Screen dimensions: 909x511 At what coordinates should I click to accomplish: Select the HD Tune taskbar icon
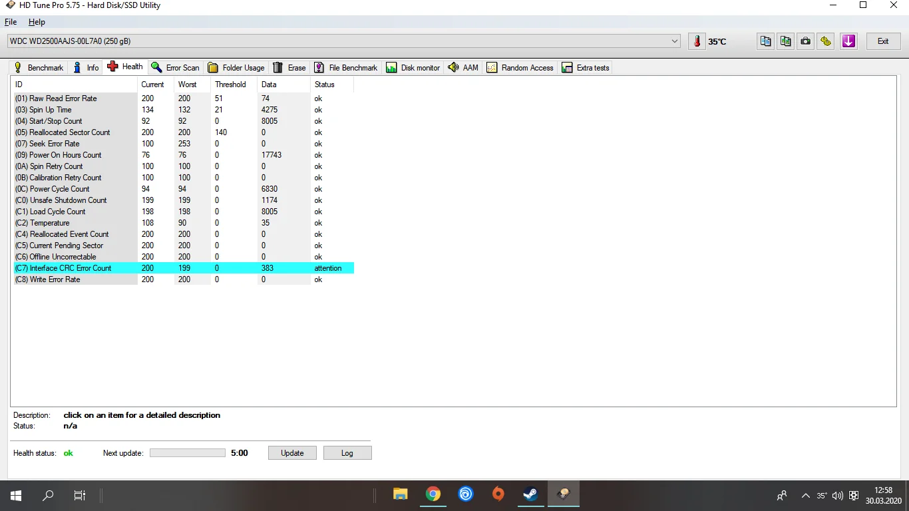coord(563,494)
